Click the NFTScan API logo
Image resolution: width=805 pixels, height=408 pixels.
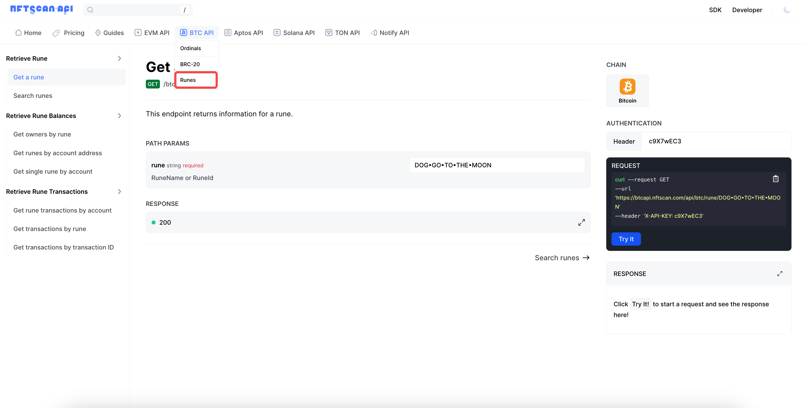(42, 9)
